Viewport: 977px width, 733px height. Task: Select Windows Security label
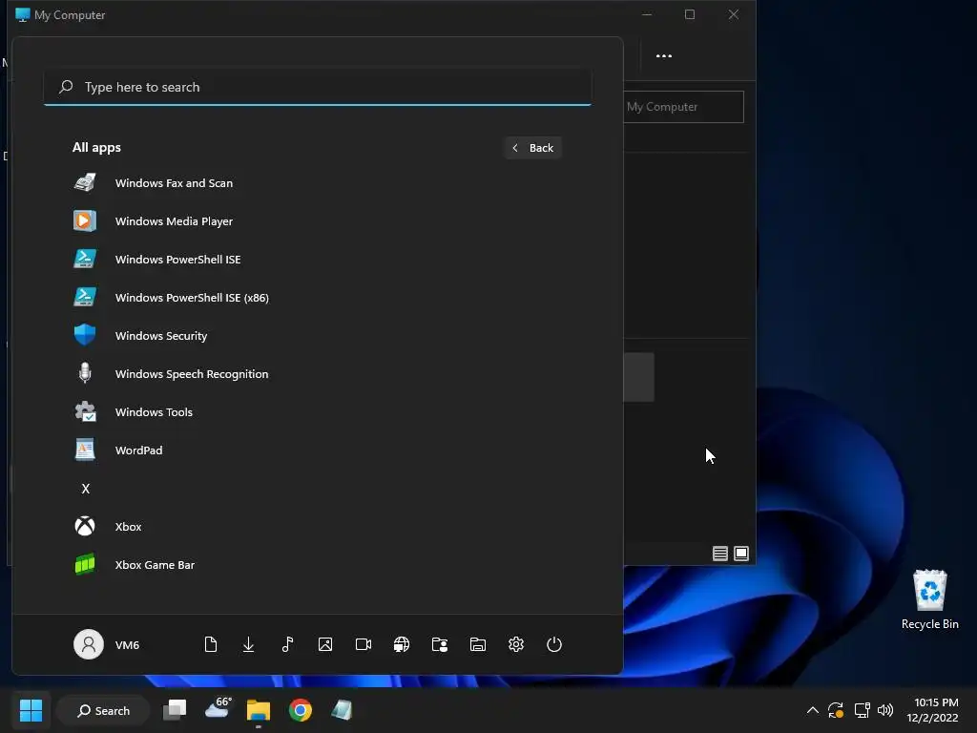(160, 335)
